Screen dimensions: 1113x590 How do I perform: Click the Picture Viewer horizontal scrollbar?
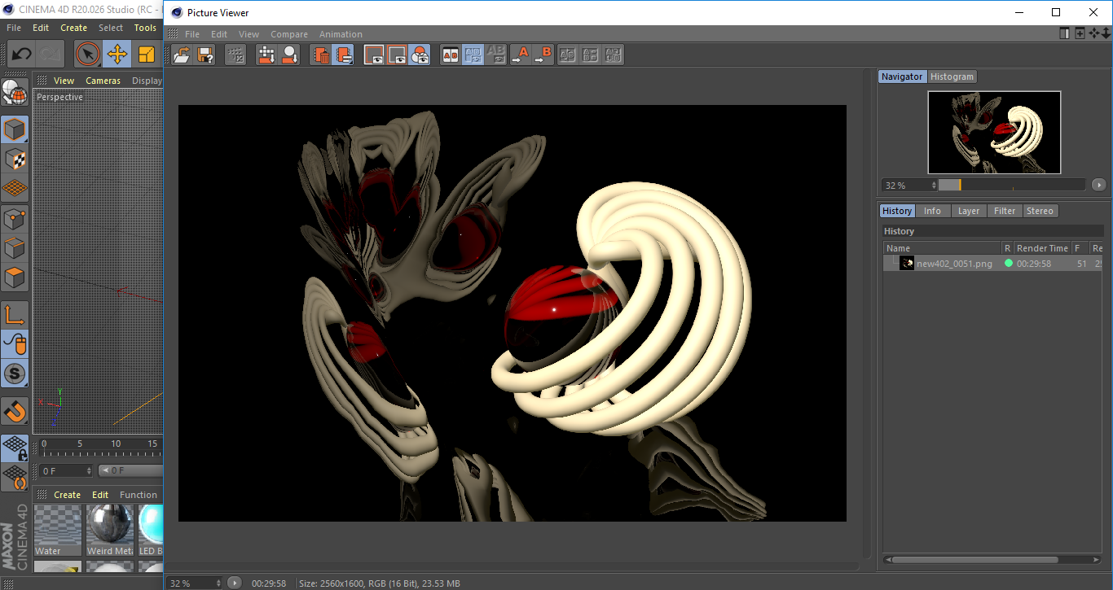(x=513, y=566)
